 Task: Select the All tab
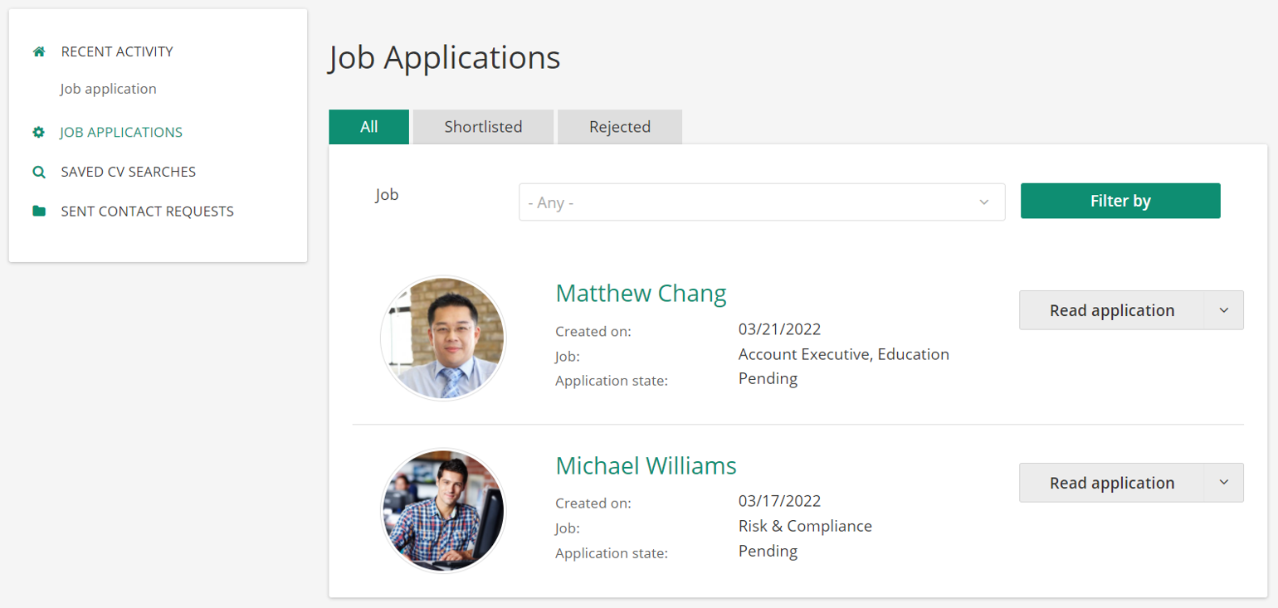(368, 126)
